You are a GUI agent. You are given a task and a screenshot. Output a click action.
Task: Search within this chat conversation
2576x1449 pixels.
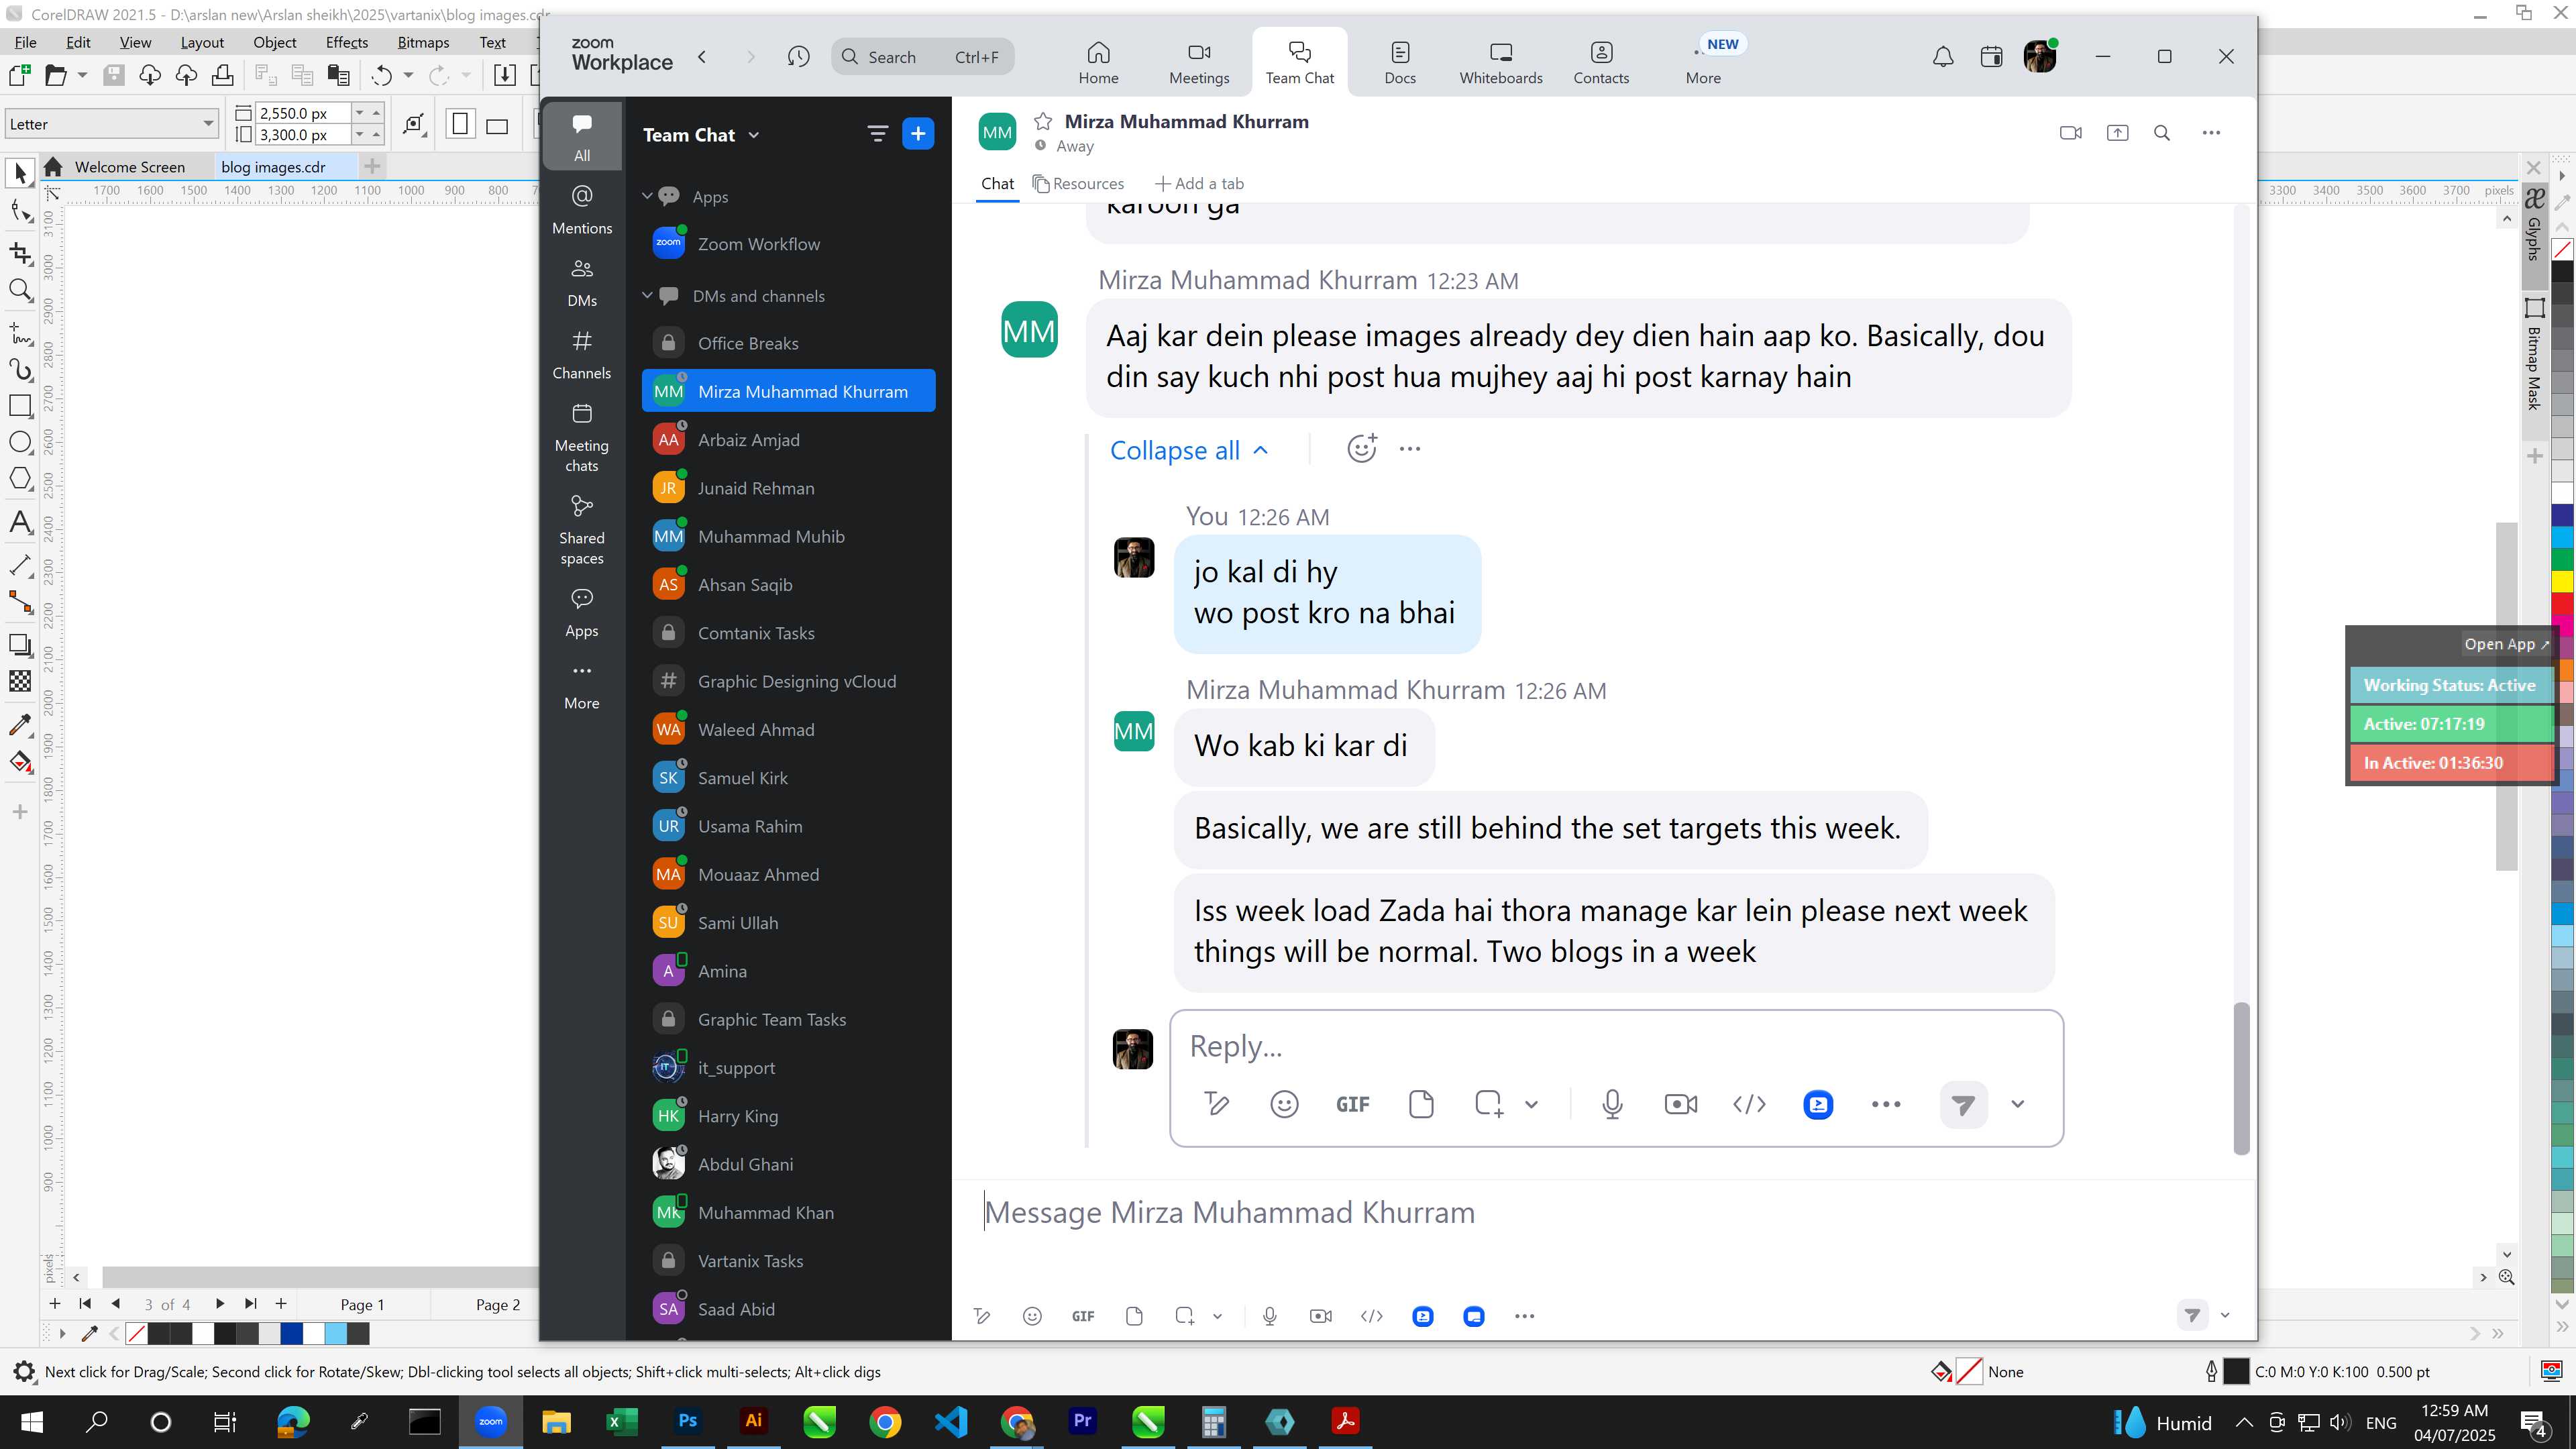(2162, 133)
